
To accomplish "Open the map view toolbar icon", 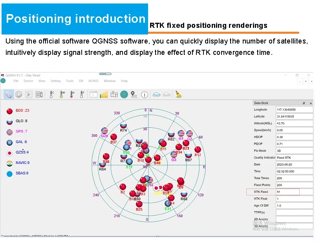I will tap(114, 94).
